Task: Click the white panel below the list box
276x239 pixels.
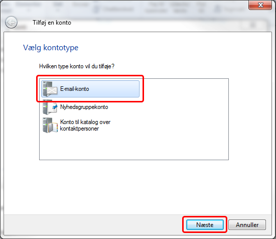Action: tap(137, 187)
